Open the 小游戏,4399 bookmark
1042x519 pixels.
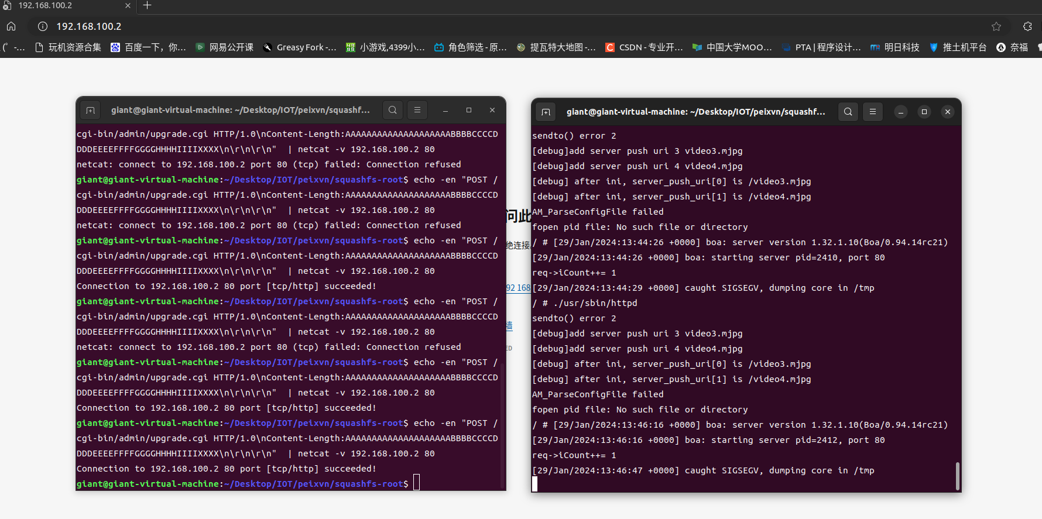tap(385, 47)
